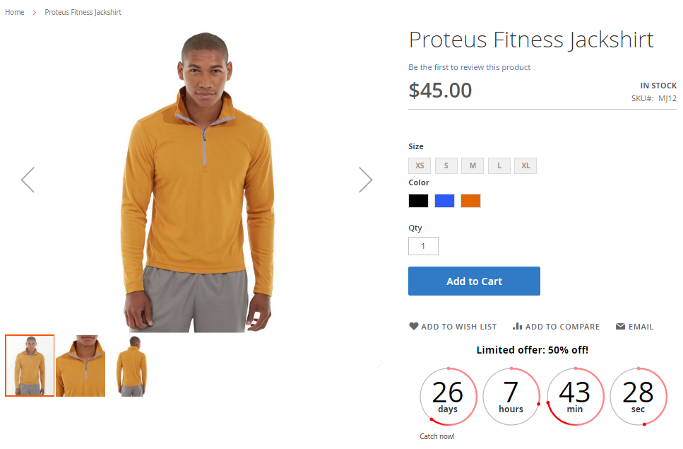Open the Home breadcrumb link
The height and width of the screenshot is (449, 683).
tap(15, 13)
